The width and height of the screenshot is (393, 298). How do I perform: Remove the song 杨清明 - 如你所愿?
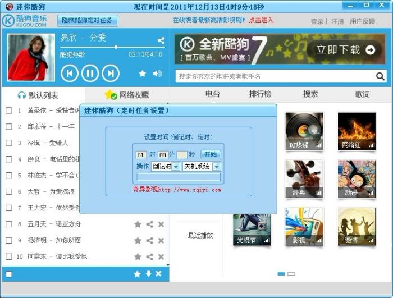[161, 240]
